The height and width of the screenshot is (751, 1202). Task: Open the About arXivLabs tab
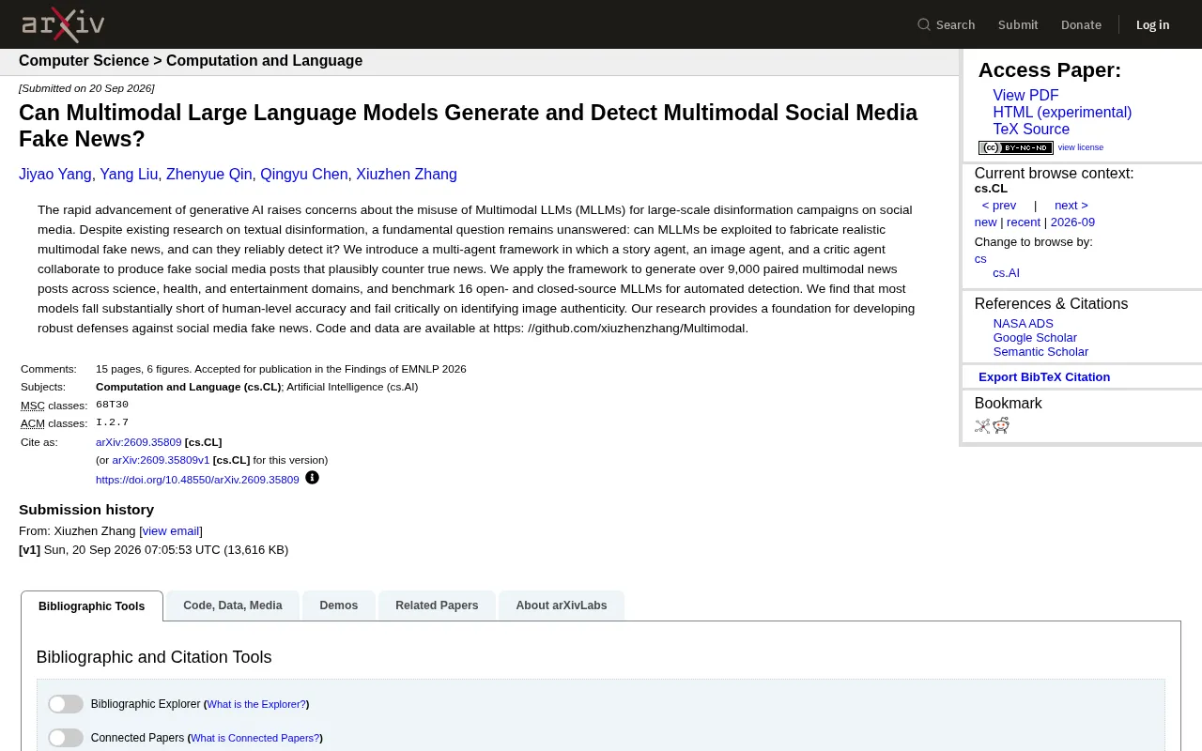click(x=562, y=605)
